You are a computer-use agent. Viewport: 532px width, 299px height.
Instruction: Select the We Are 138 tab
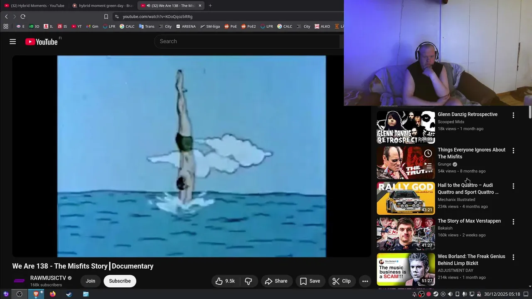(x=170, y=5)
